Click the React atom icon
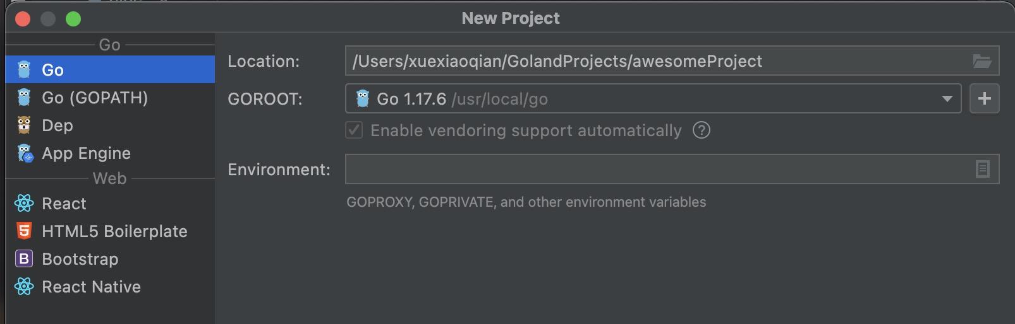The width and height of the screenshot is (1015, 324). pyautogui.click(x=24, y=203)
